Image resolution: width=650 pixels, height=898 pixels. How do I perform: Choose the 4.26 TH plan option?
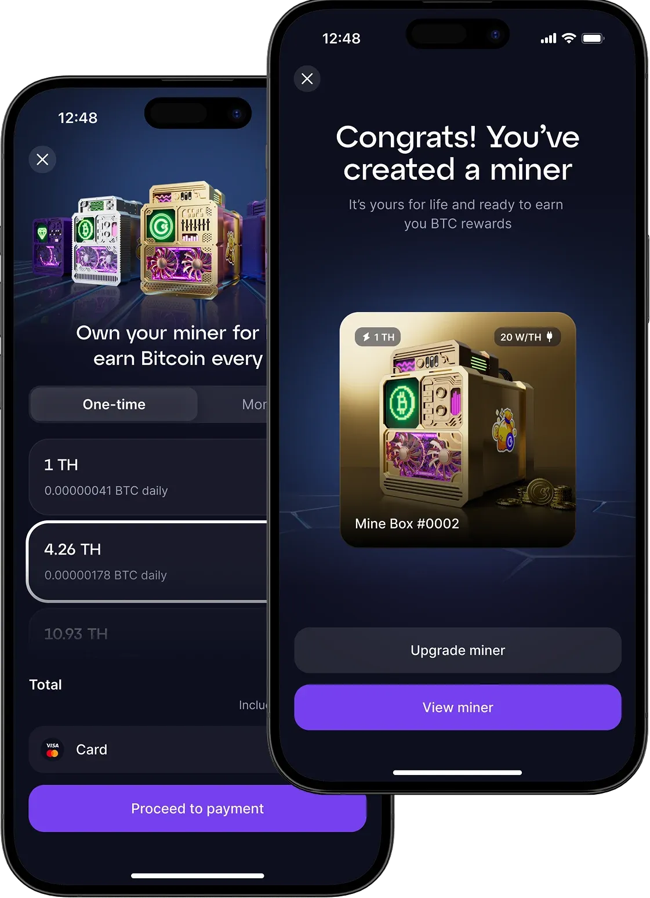[147, 562]
